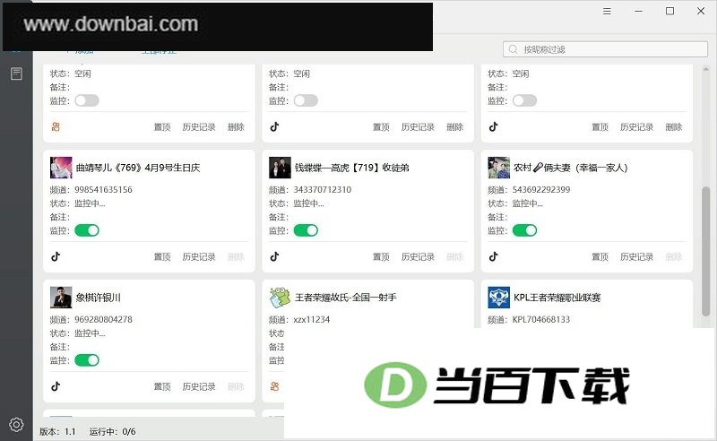Select title 钱蝶蝶—高虎【719】收徒弟
The width and height of the screenshot is (717, 441).
tap(351, 168)
